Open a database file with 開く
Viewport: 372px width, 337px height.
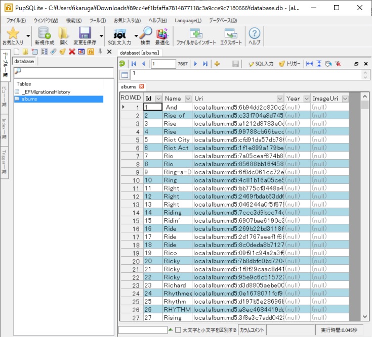(64, 36)
